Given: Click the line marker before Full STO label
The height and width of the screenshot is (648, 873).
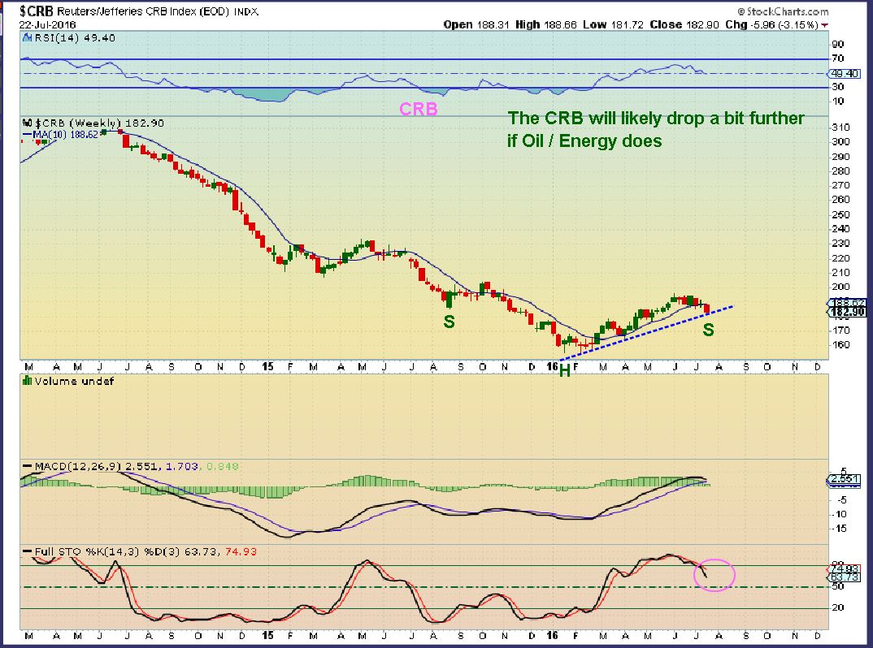Looking at the screenshot, I should [27, 551].
